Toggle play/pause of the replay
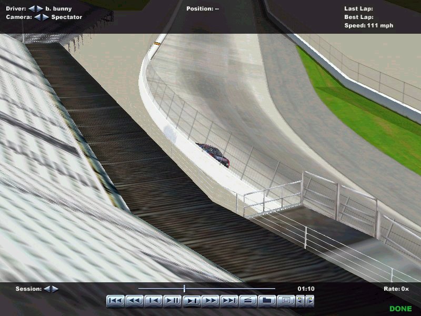The width and height of the screenshot is (421, 316). point(173,301)
